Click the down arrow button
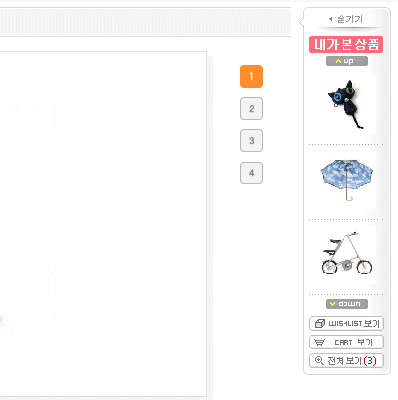The image size is (398, 400). point(346,304)
